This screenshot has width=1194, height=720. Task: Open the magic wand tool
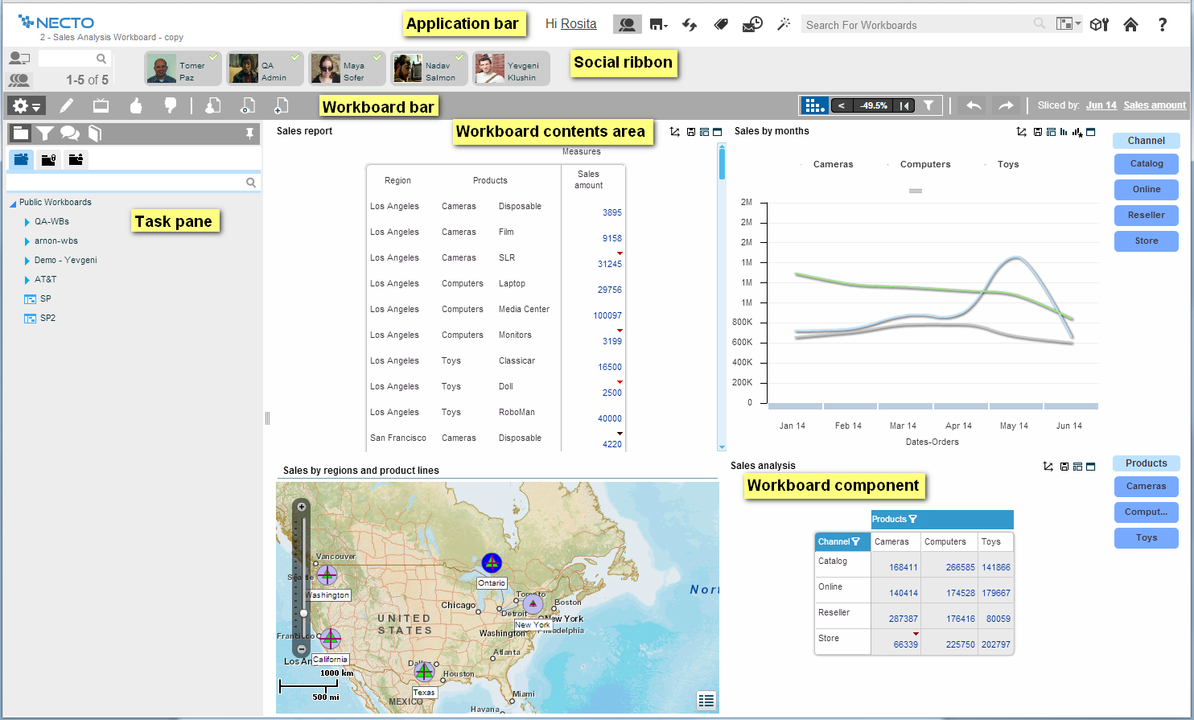784,25
